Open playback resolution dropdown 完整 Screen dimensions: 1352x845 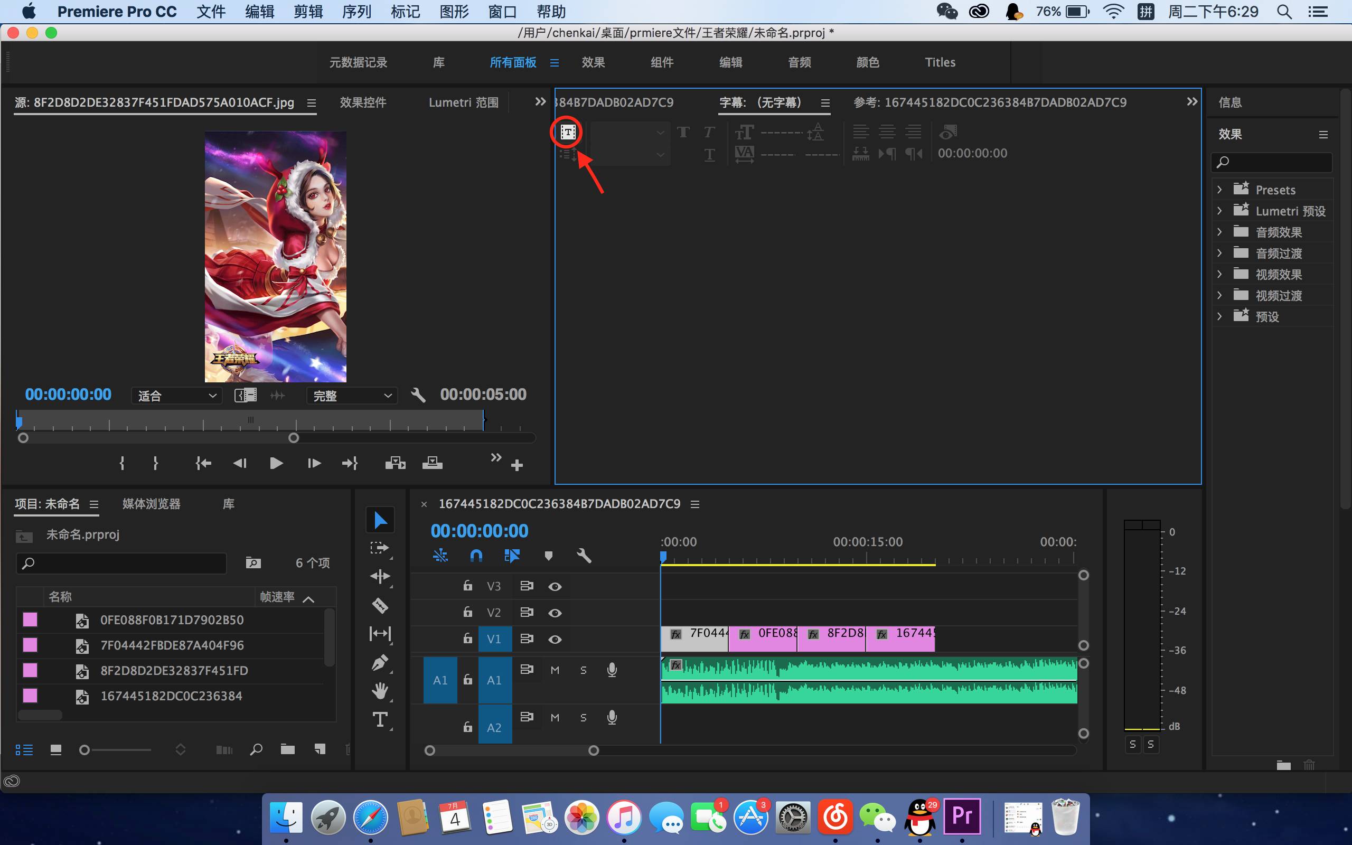pos(352,396)
